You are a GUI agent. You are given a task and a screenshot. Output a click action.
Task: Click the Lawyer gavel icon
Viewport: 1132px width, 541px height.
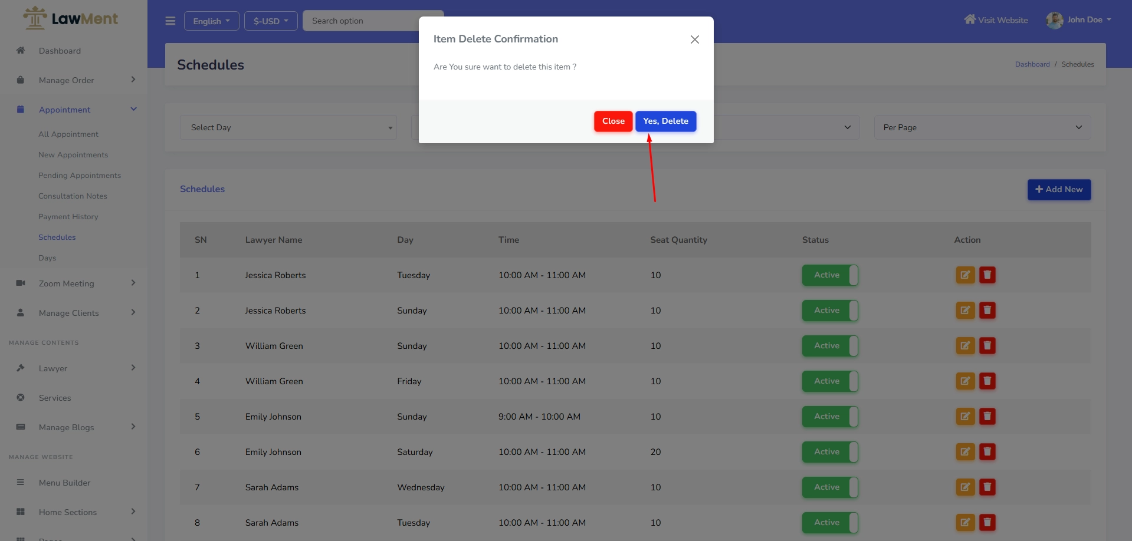(21, 368)
